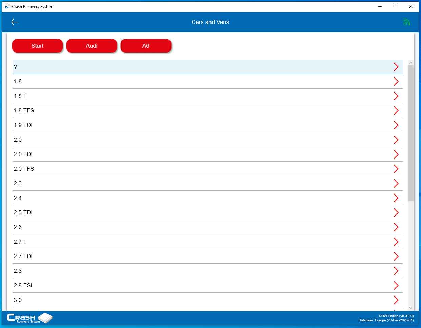The height and width of the screenshot is (328, 421).
Task: Select the '2.5 TDI' engine entry
Action: 207,212
